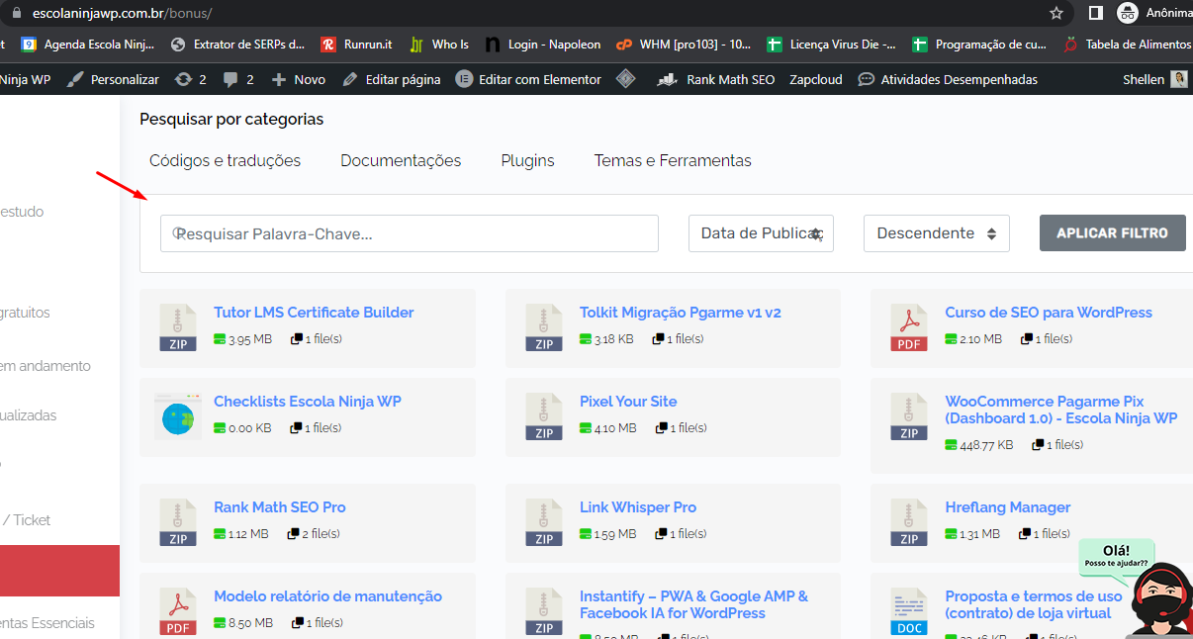Click the PDF icon for Modelo relatório de manutenção
Image resolution: width=1193 pixels, height=639 pixels.
178,611
